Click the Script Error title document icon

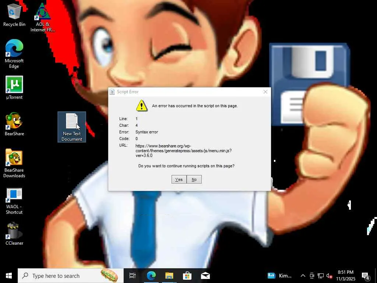(x=112, y=92)
